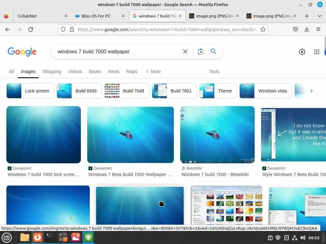This screenshot has height=244, width=326.
Task: Expand the More search categories menu
Action: pos(153,71)
